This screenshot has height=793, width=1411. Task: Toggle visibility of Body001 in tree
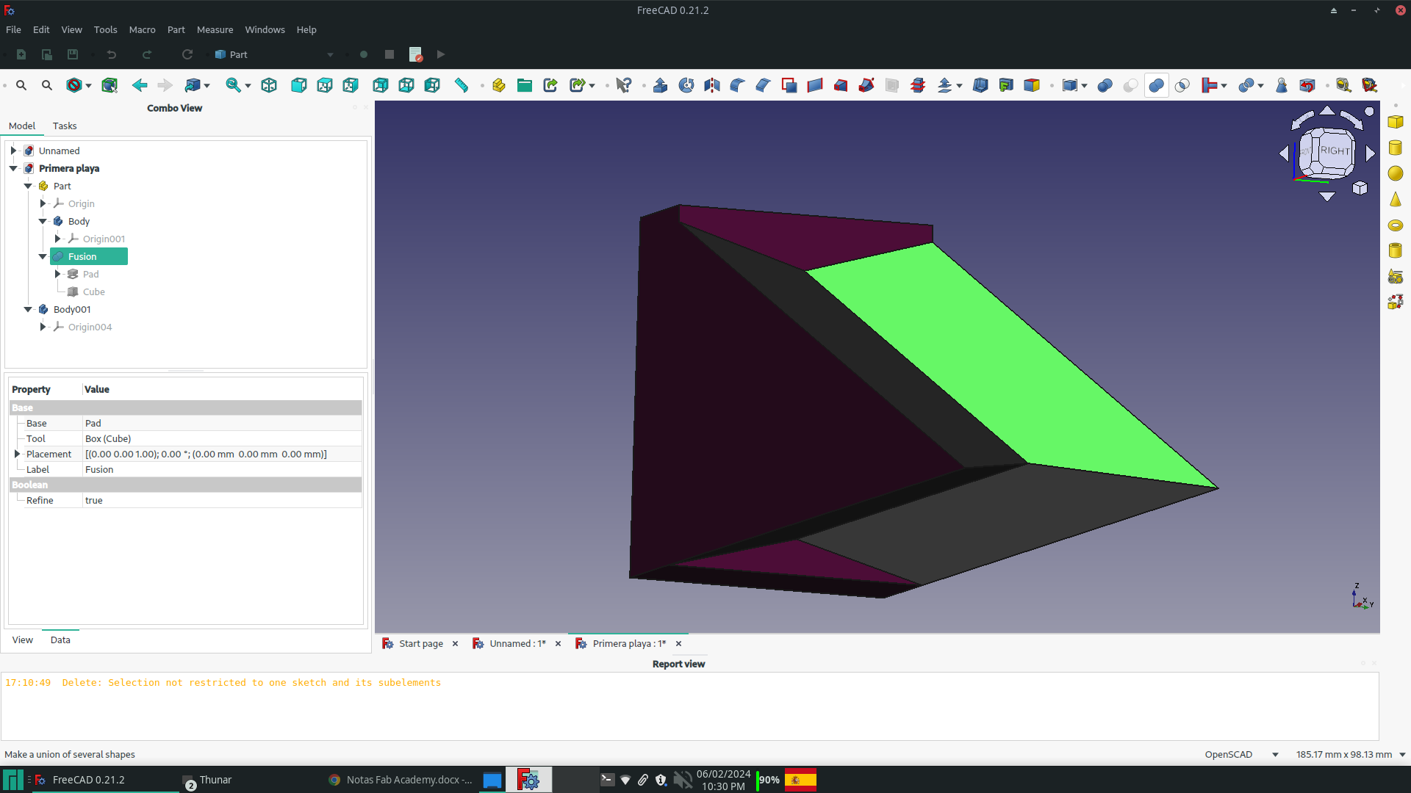click(72, 309)
